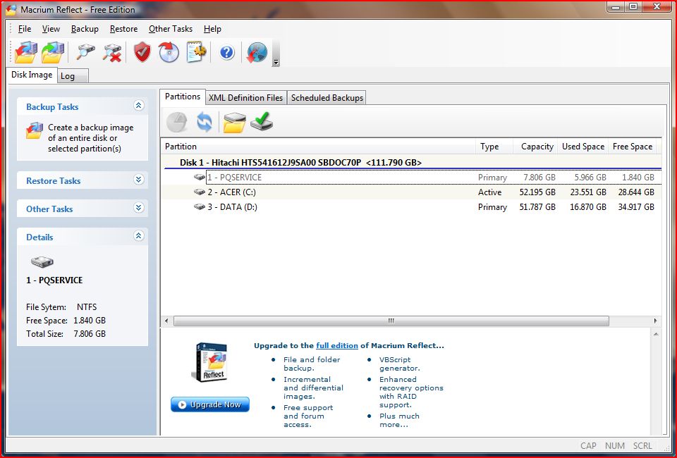Click the 34.917 GB free space value

636,207
